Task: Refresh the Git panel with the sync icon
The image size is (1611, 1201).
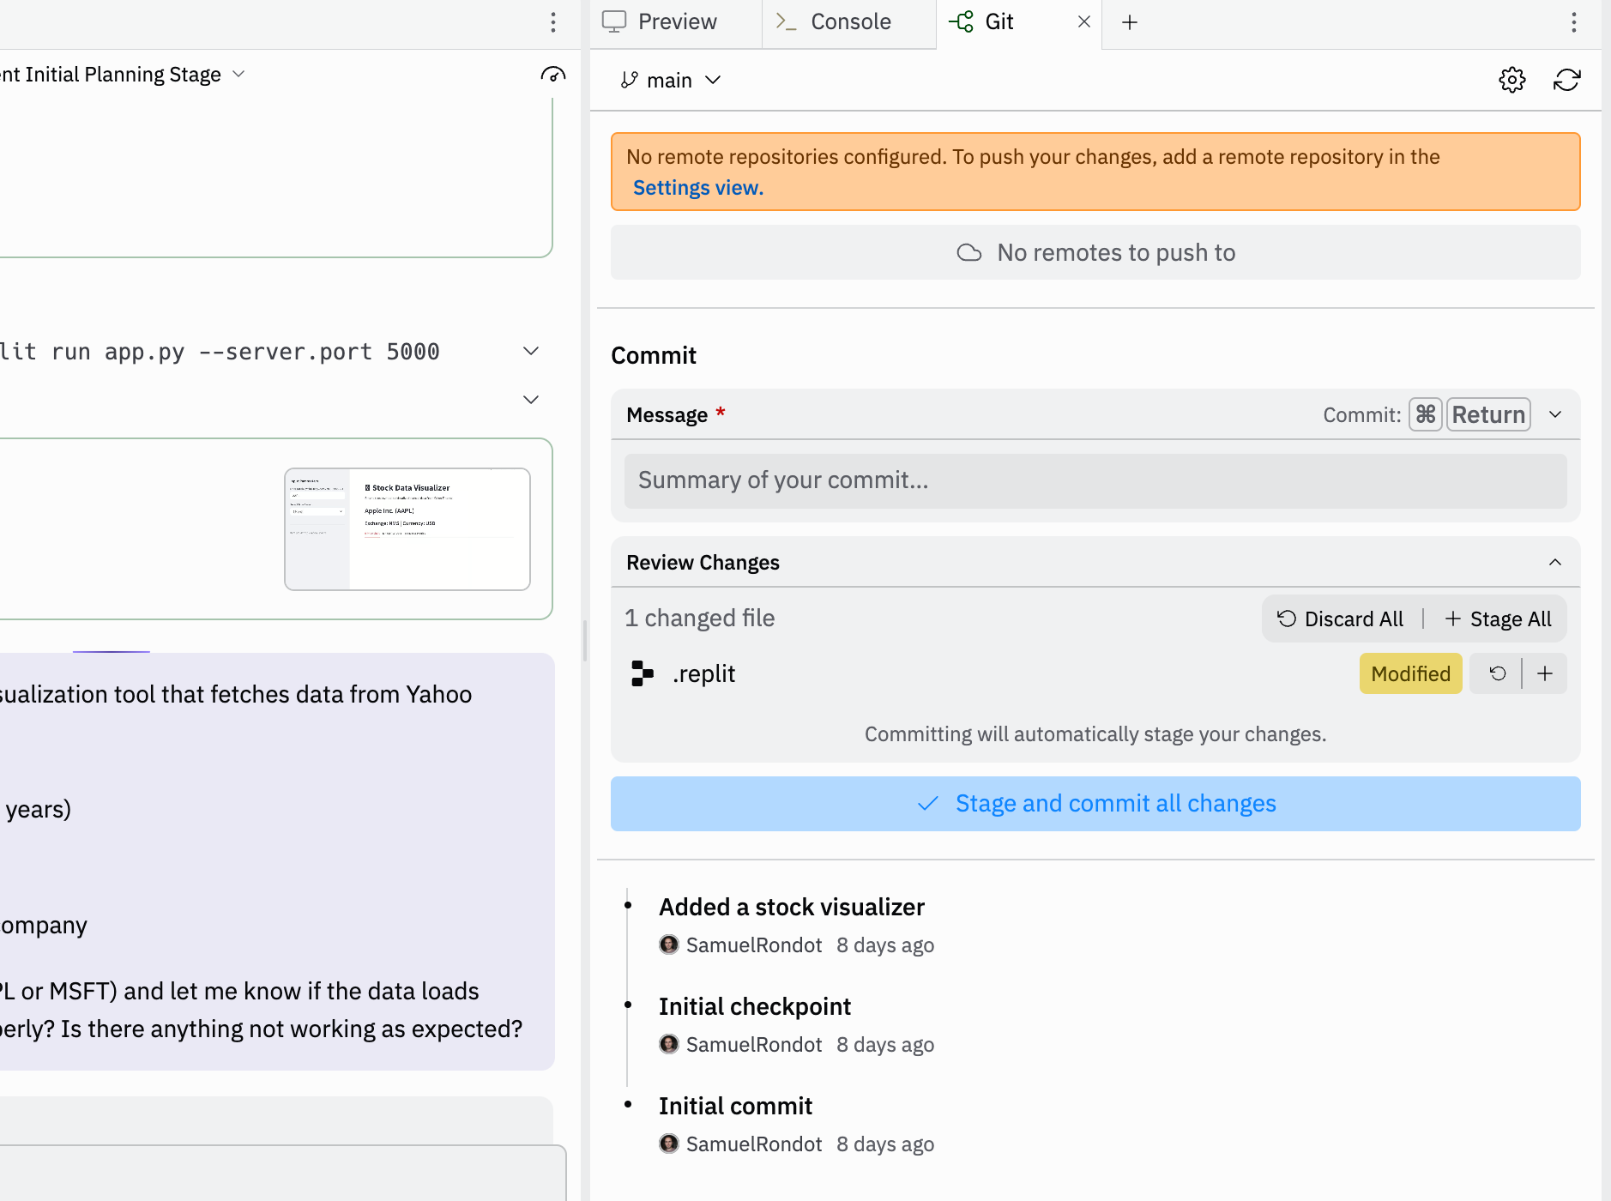Action: (x=1567, y=80)
